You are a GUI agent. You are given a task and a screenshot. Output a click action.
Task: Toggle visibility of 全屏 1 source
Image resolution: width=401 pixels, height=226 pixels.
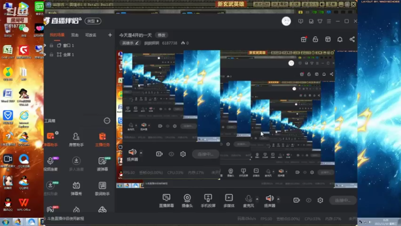tap(45, 55)
